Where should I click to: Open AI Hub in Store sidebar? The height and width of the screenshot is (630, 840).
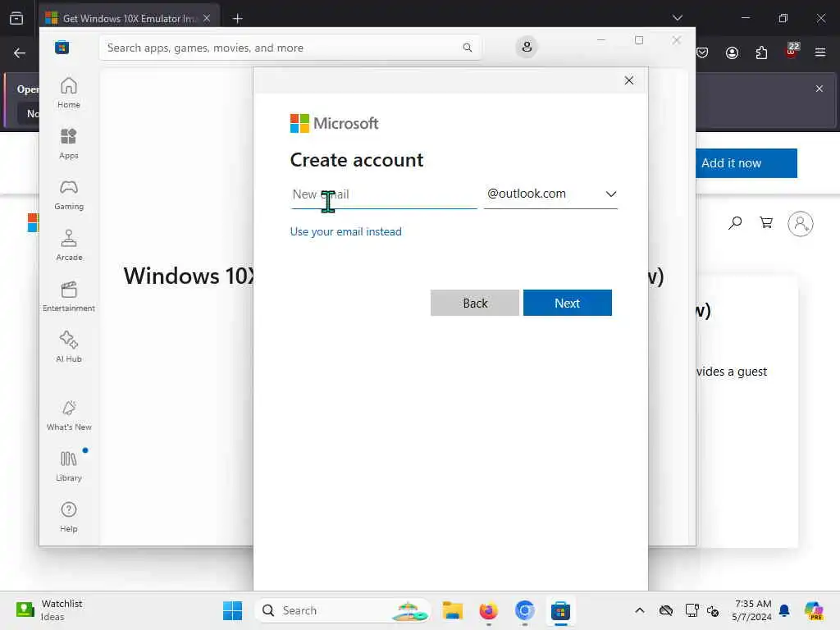pyautogui.click(x=69, y=347)
